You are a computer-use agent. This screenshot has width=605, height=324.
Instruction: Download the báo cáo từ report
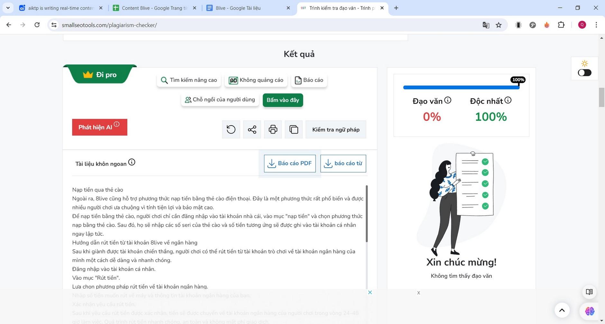click(343, 163)
